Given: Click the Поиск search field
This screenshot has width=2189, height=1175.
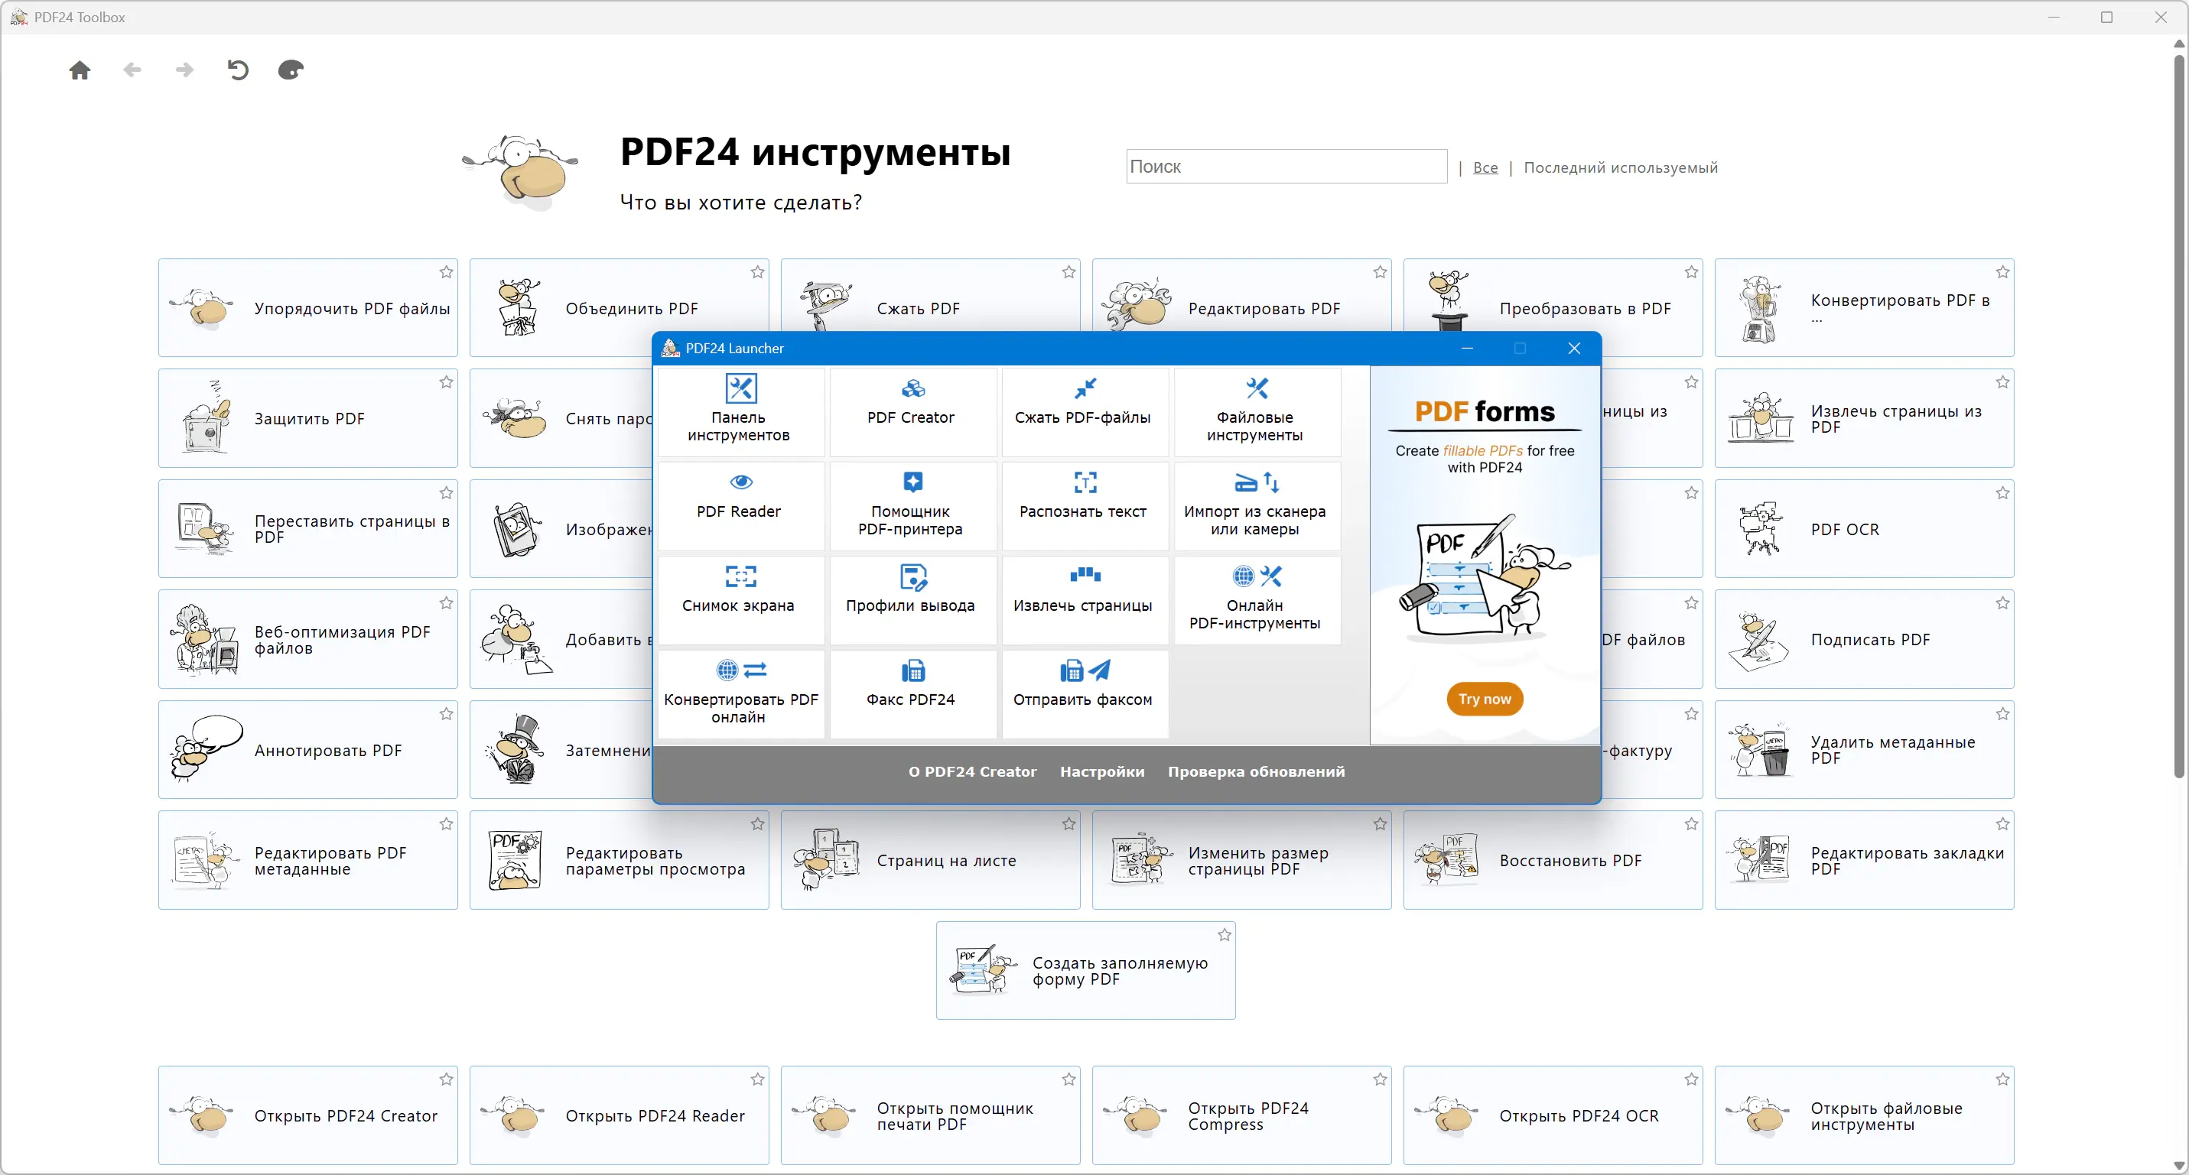Looking at the screenshot, I should pos(1286,167).
